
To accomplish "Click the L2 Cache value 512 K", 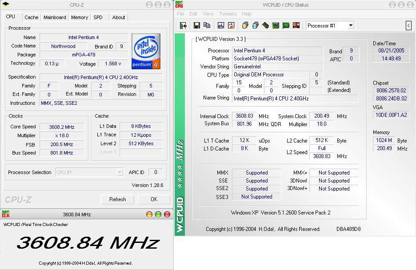I will (321, 140).
